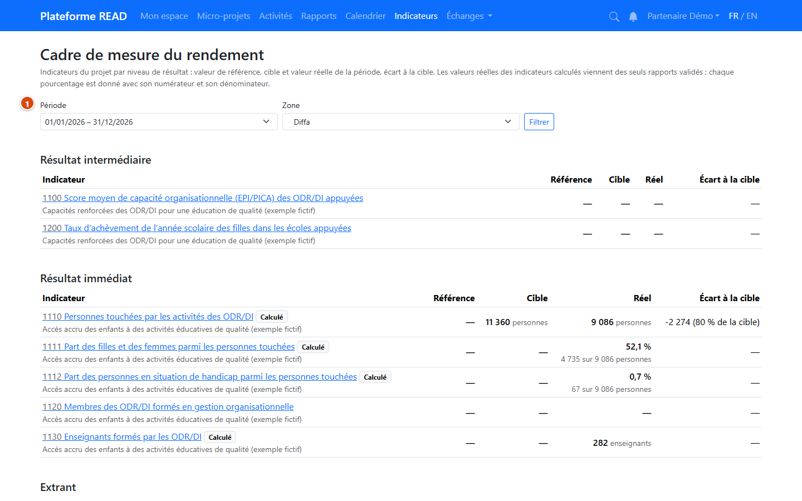Open the notifications bell
Image resolution: width=802 pixels, height=501 pixels.
tap(633, 16)
